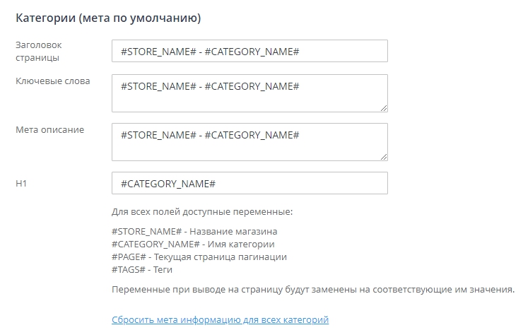
Task: Open the Сбросить мета информацию link
Action: [x=220, y=320]
